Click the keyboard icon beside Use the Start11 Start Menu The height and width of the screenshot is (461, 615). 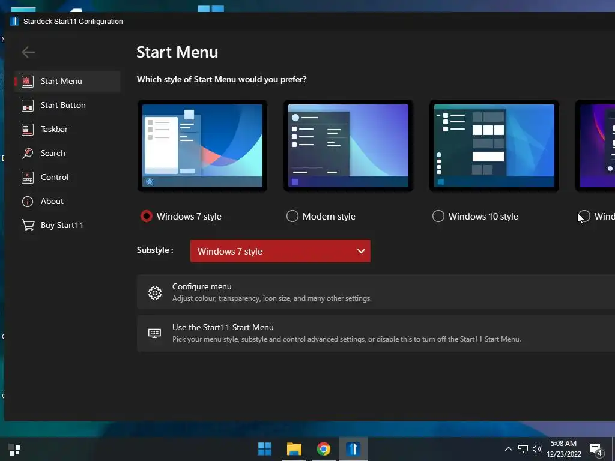click(x=154, y=333)
